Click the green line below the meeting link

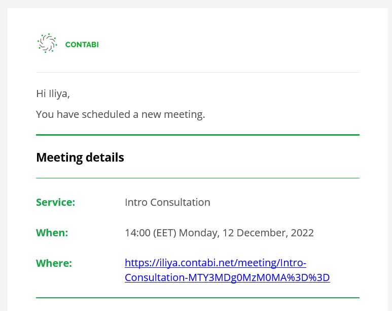pos(198,298)
